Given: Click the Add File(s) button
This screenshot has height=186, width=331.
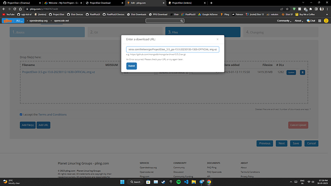Looking at the screenshot, I should [28, 125].
